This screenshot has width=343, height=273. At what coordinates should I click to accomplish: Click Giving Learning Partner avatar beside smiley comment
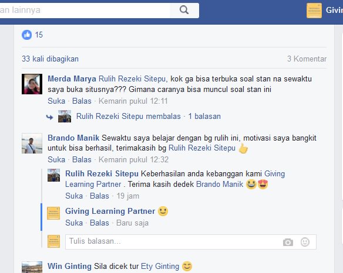tap(53, 213)
